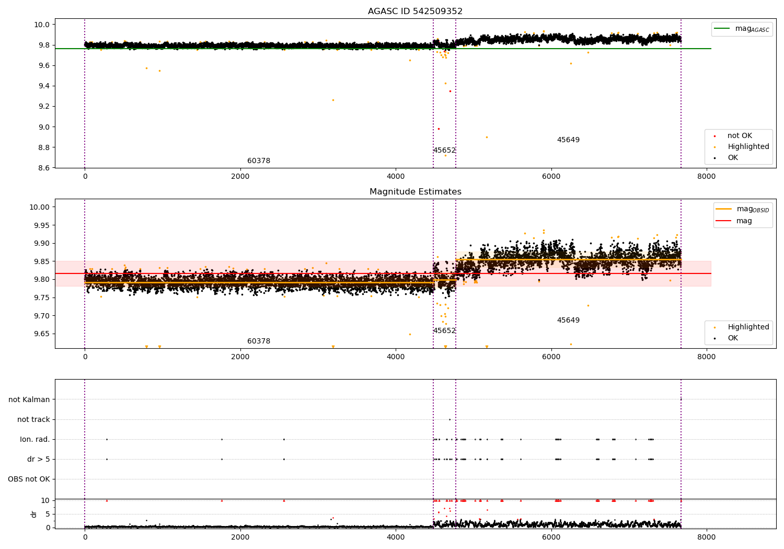This screenshot has width=784, height=549.
Task: Click x-tick '2000' under the top plot
Action: [240, 177]
